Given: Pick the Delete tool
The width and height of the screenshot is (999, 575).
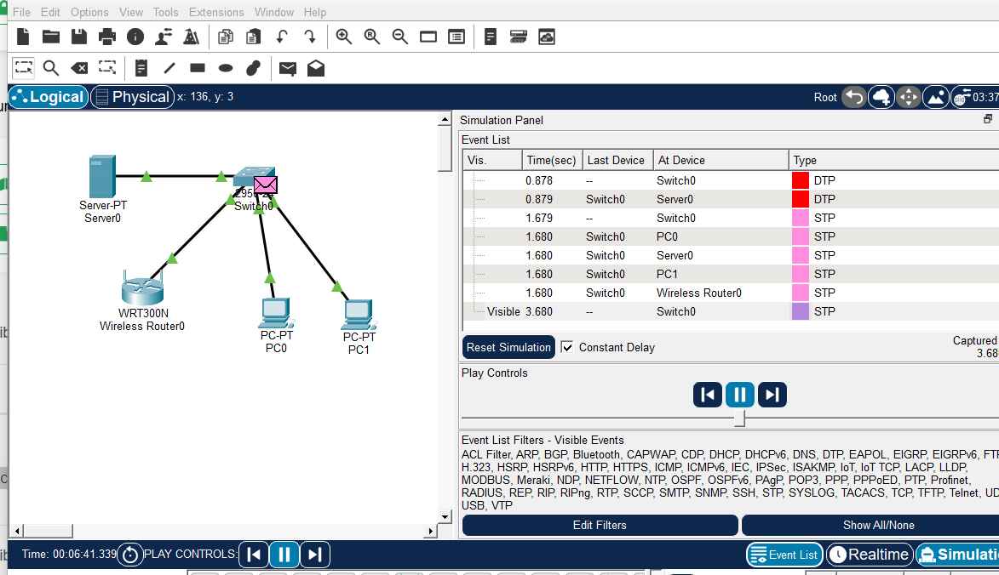Looking at the screenshot, I should coord(79,68).
